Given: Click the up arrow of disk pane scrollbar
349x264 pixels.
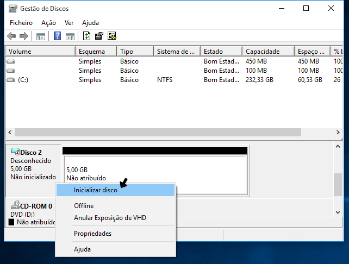Looking at the screenshot, I should click(338, 146).
